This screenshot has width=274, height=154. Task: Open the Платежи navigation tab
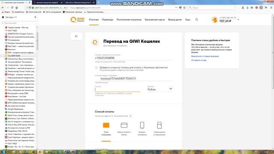[94, 20]
